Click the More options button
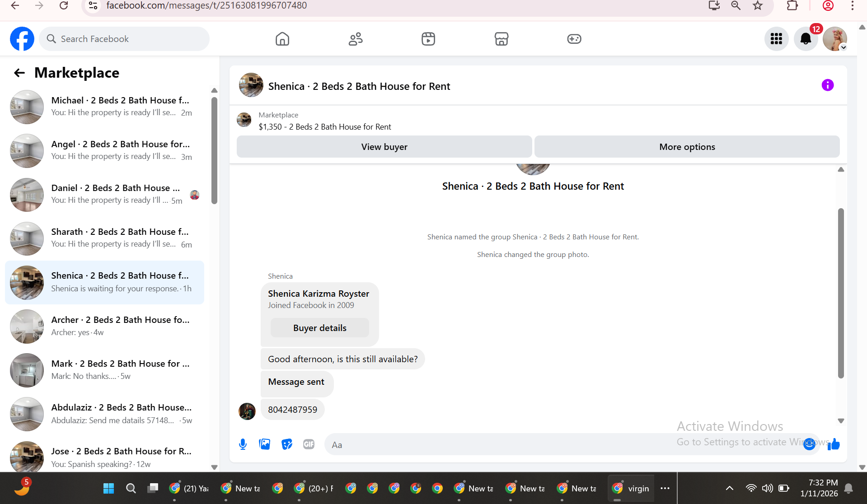 687,147
